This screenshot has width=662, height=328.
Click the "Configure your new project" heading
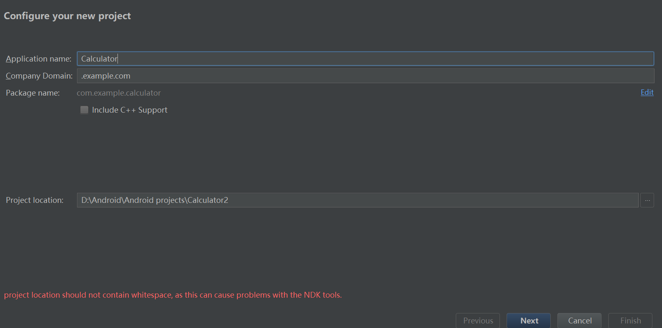67,16
